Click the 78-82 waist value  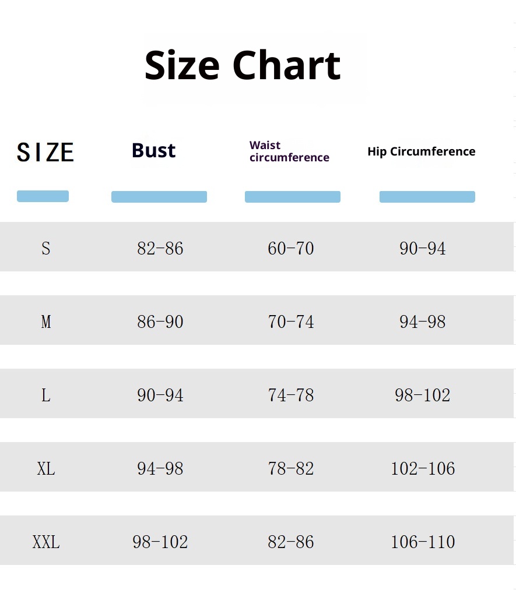pos(291,469)
